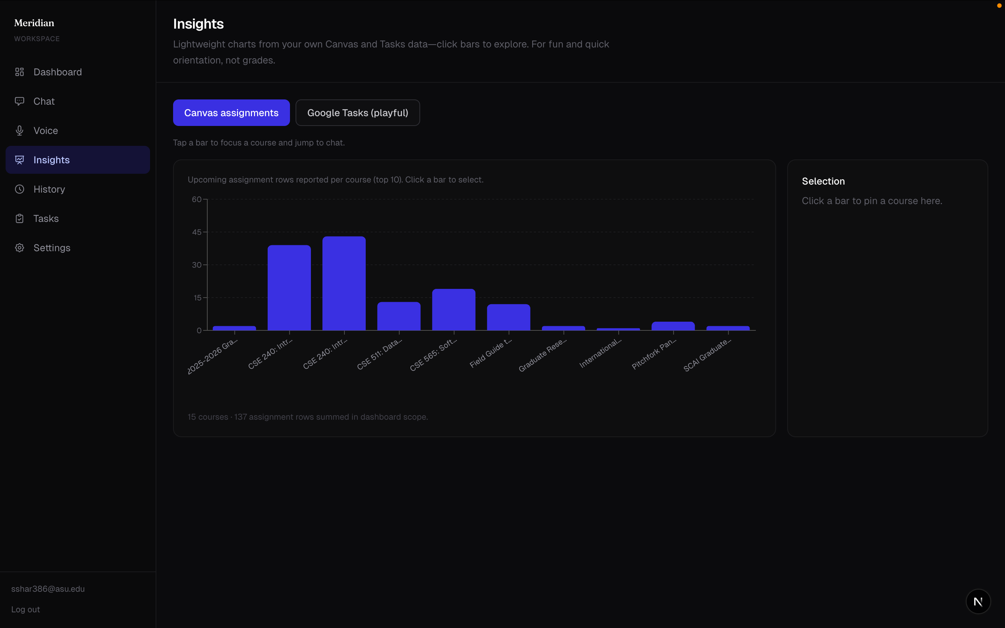Click the Tasks clipboard icon
The width and height of the screenshot is (1005, 628).
20,218
